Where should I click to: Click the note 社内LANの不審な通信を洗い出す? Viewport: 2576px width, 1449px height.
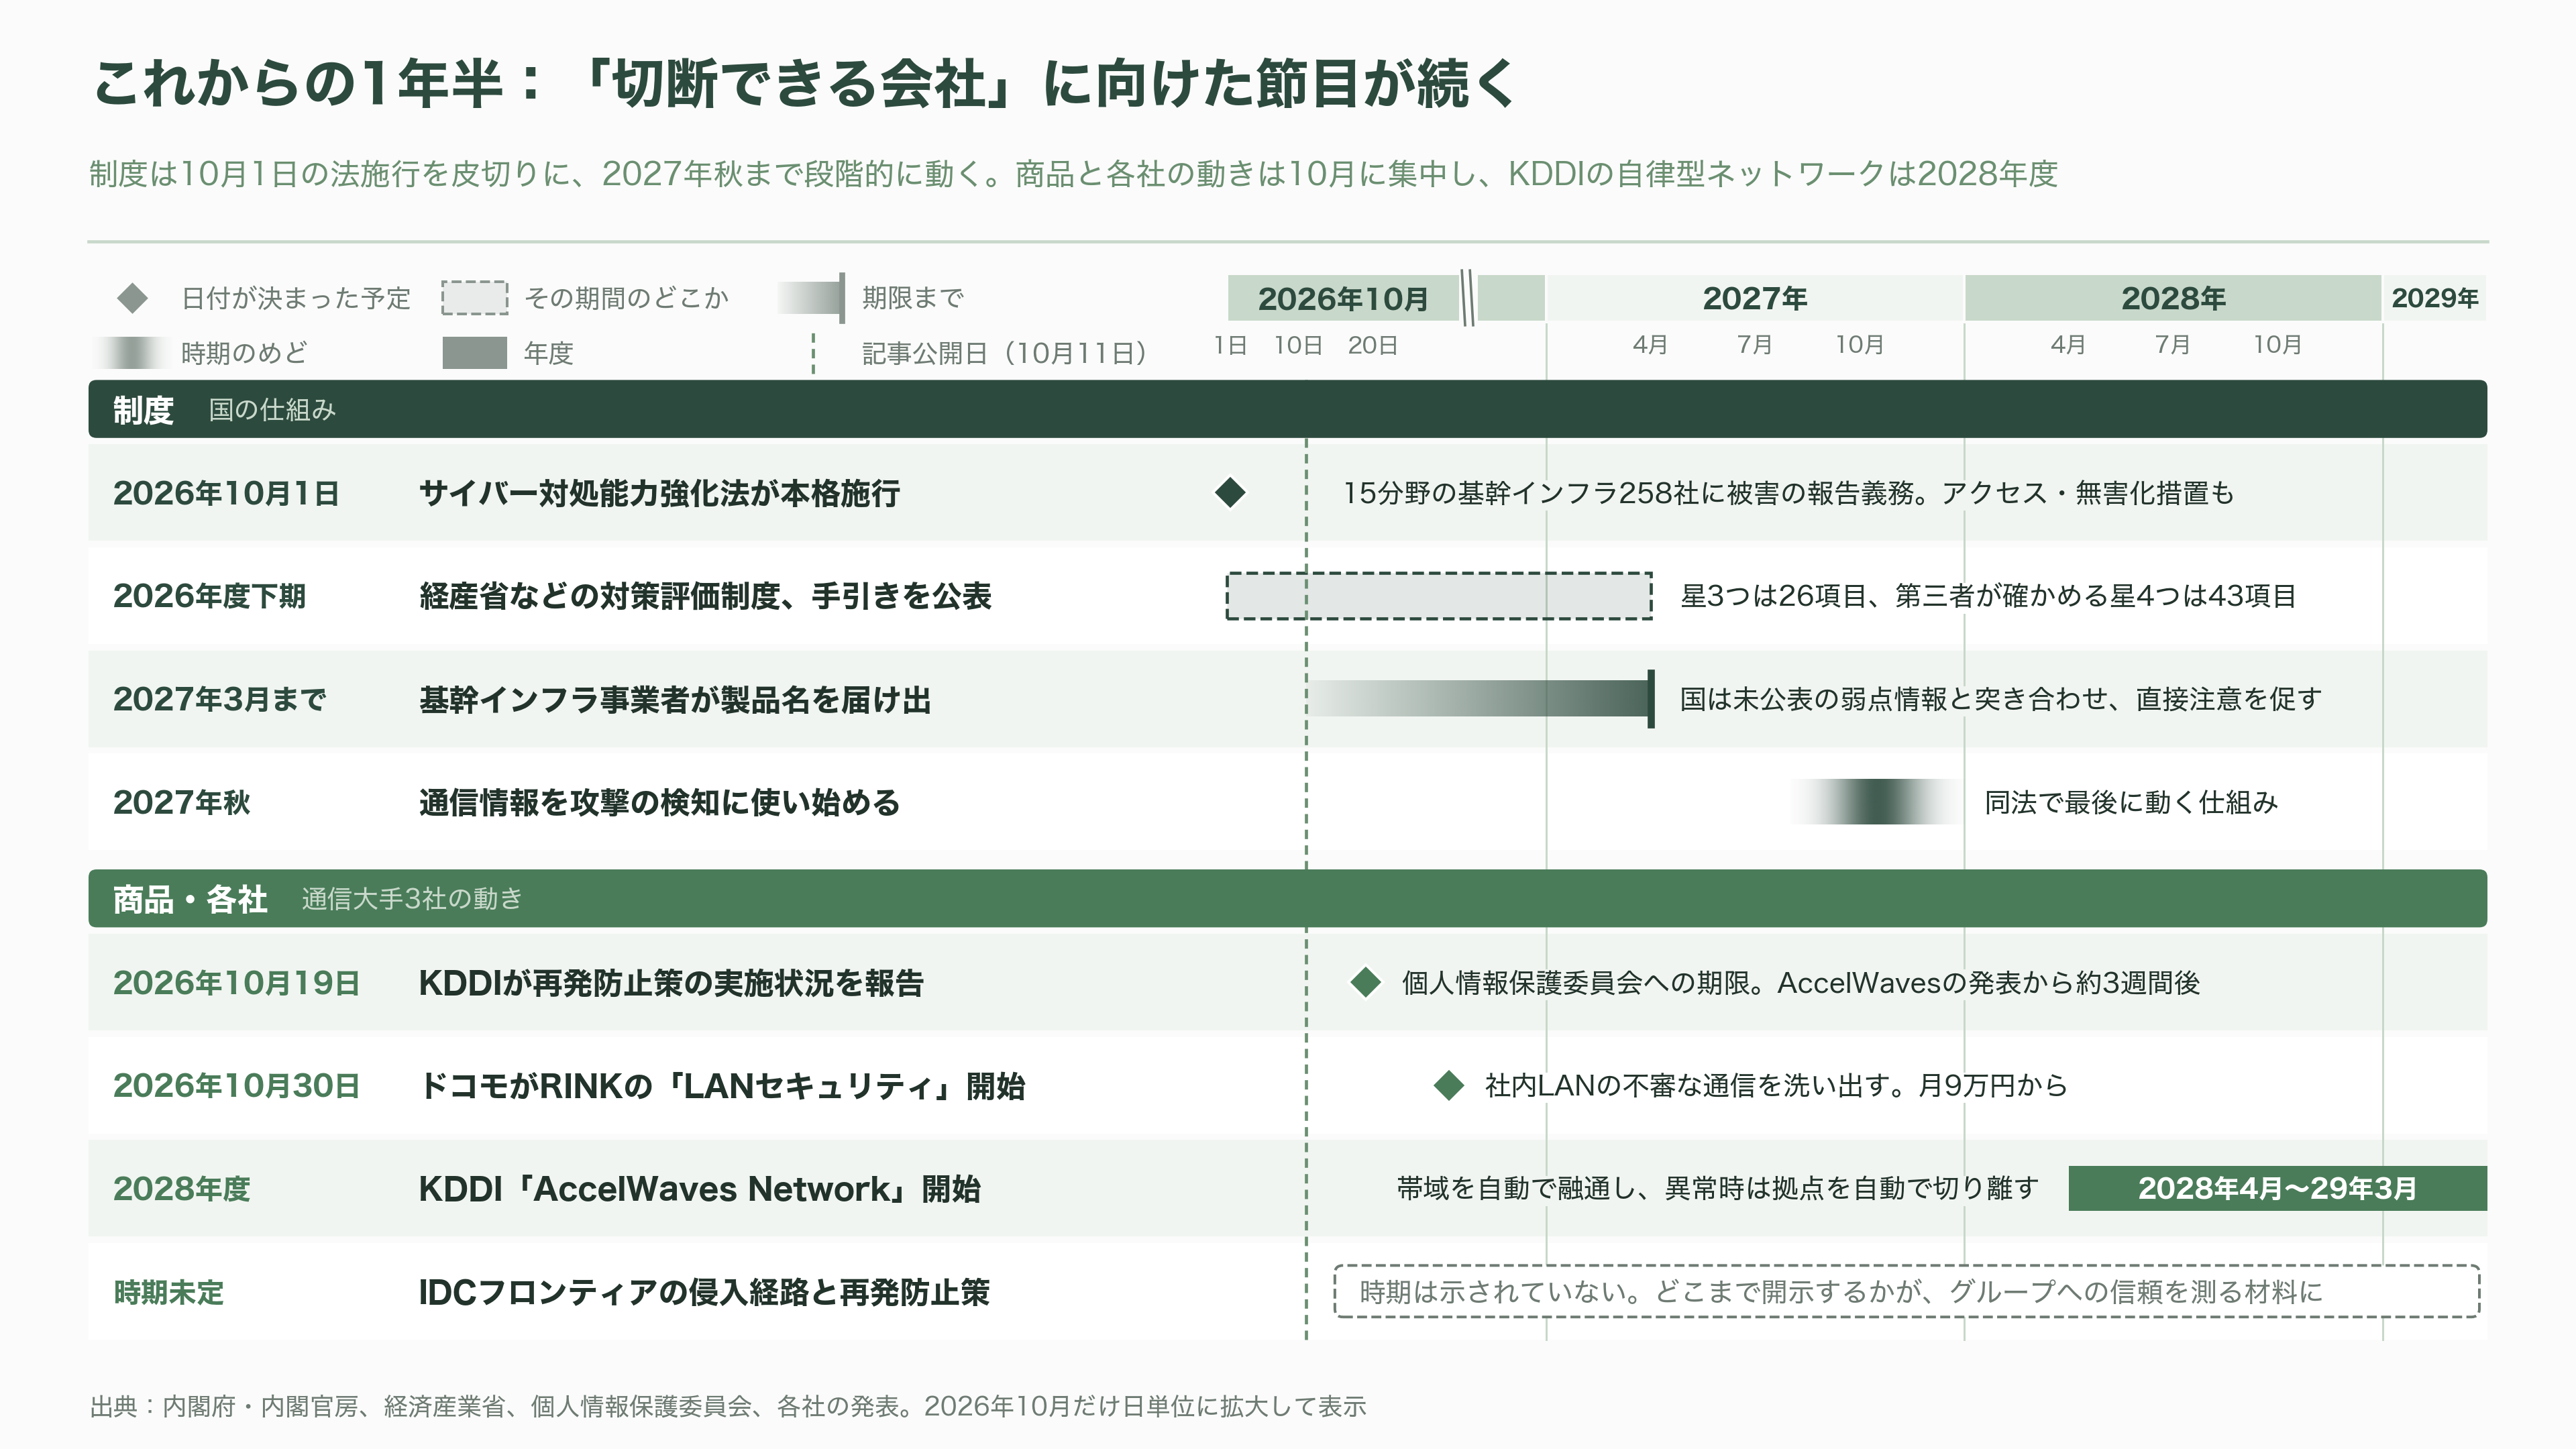point(1776,1085)
